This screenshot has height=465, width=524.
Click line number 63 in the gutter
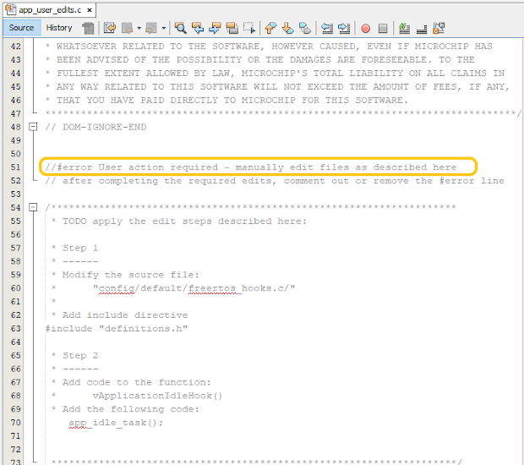tap(15, 329)
